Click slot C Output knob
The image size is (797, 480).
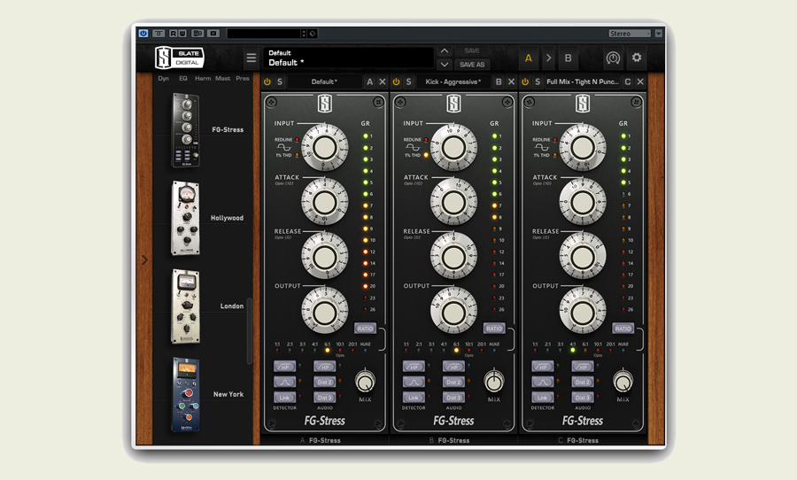pos(583,311)
